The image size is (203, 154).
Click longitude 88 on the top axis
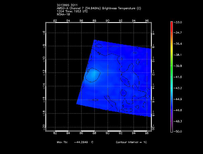tap(94, 20)
